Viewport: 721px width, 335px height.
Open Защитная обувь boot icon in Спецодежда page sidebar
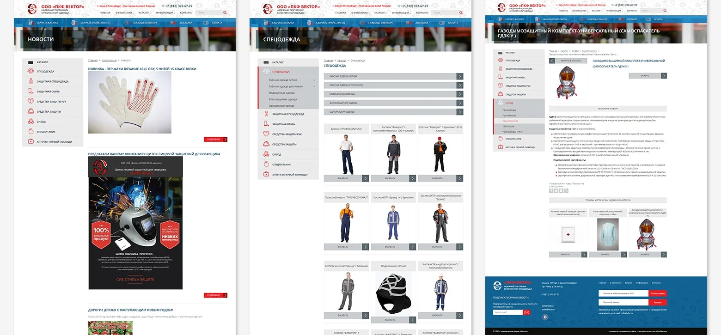pos(266,124)
